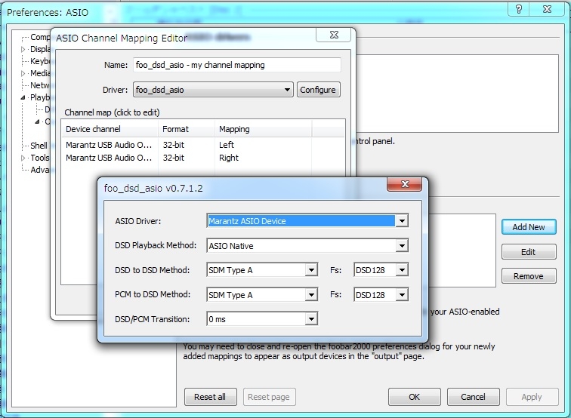Select the Right channel mapping row
This screenshot has height=418, width=571.
coord(203,158)
